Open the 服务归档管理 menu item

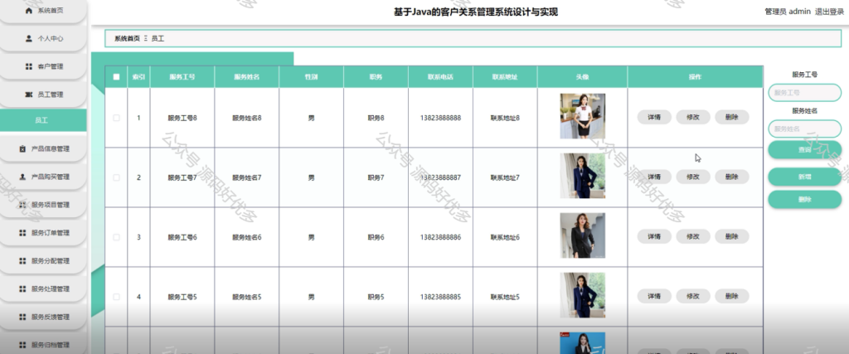pos(43,345)
